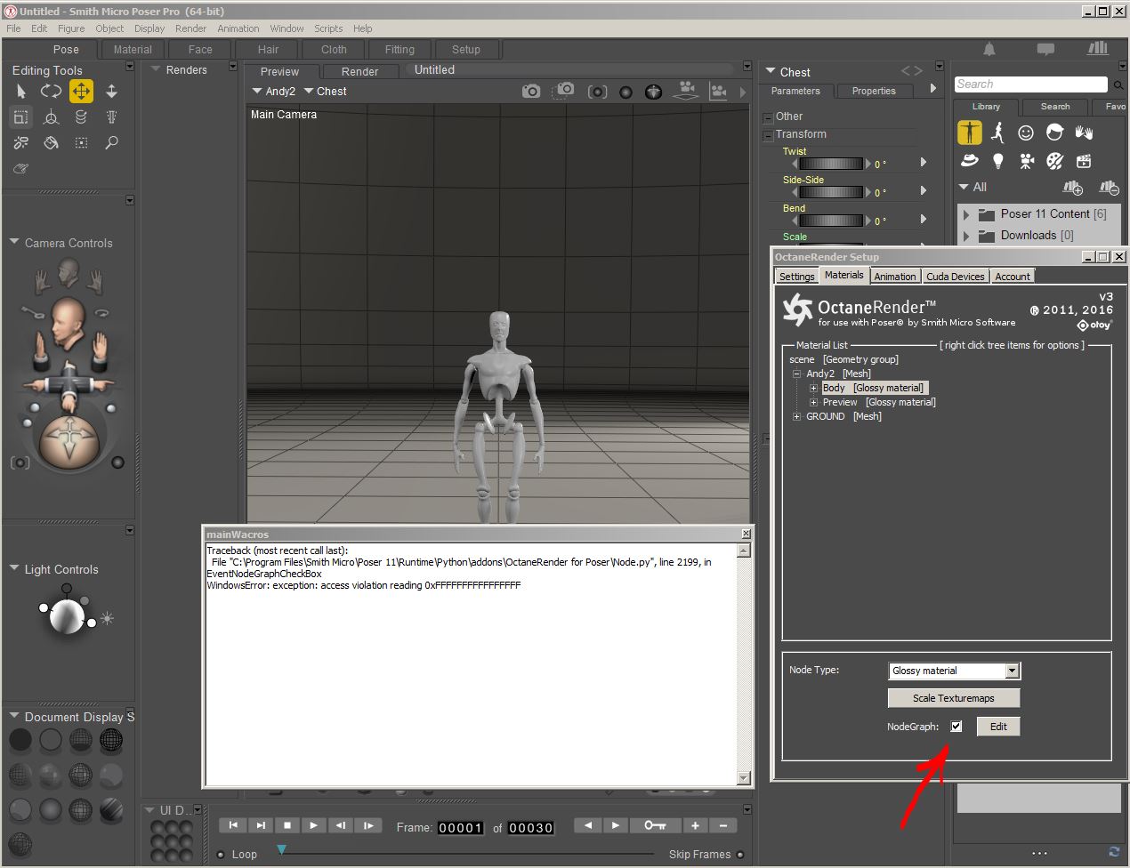Viewport: 1130px width, 868px height.
Task: Choose the Scale editing tool
Action: (x=20, y=117)
